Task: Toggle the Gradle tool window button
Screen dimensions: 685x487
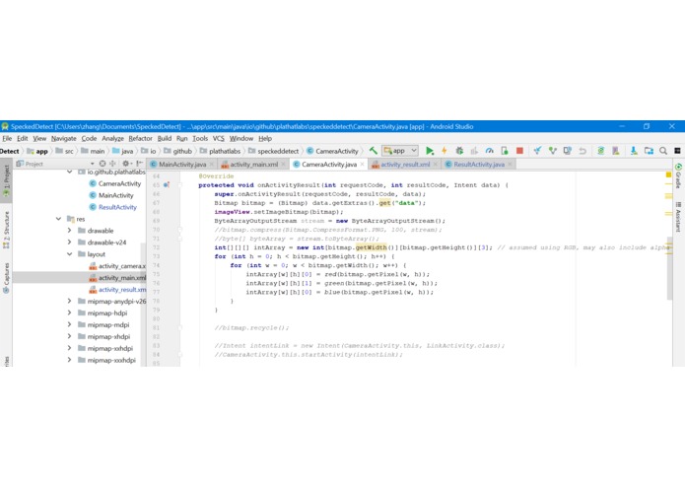Action: (678, 176)
